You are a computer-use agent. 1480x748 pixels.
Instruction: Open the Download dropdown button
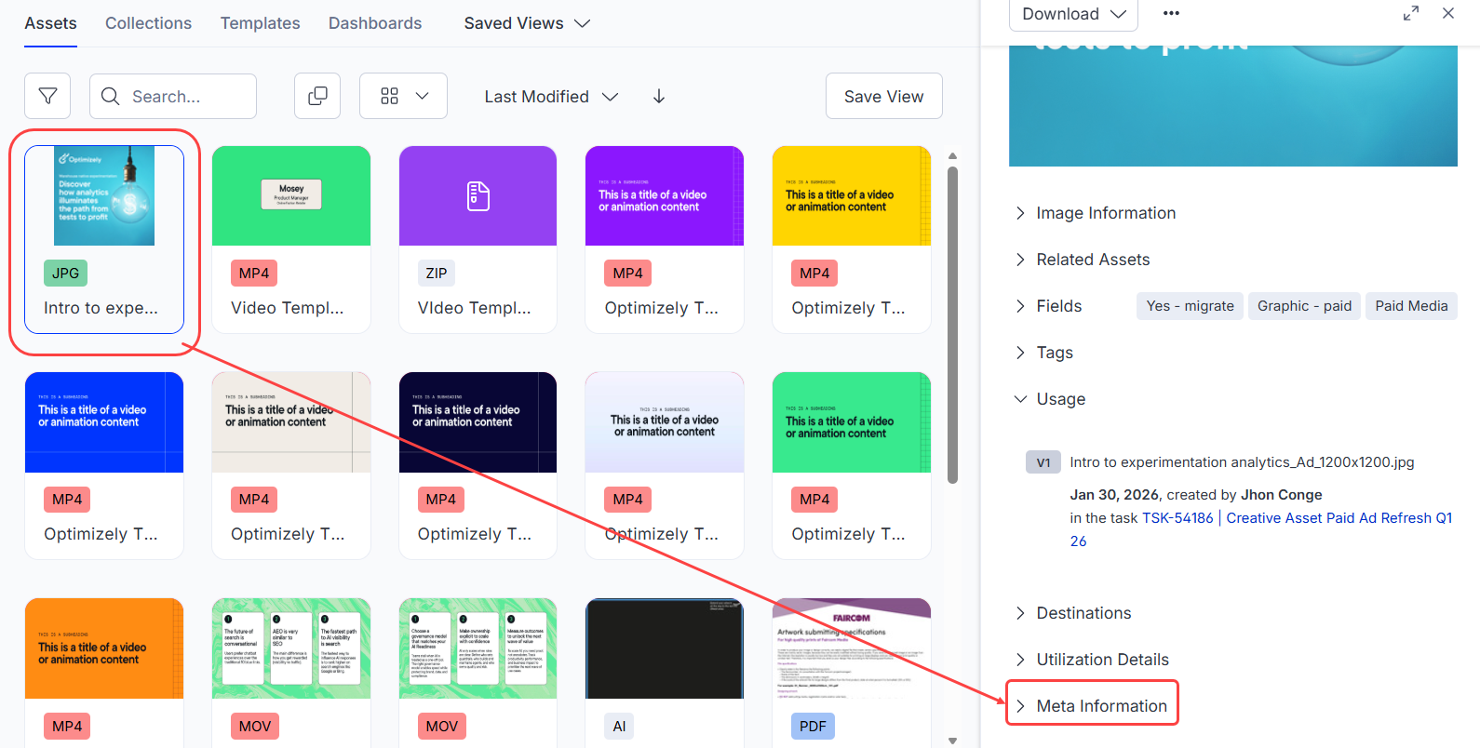pyautogui.click(x=1073, y=14)
